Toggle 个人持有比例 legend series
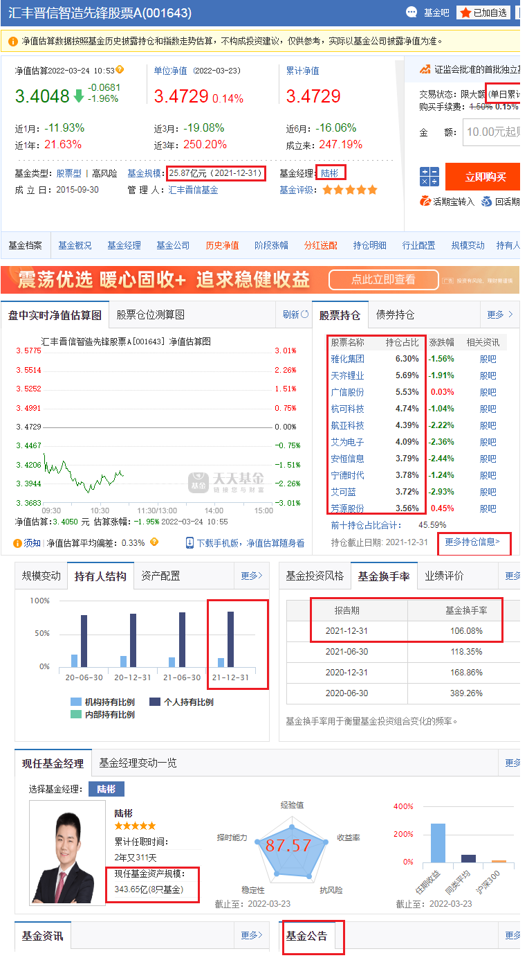This screenshot has width=527, height=967. coord(181,702)
